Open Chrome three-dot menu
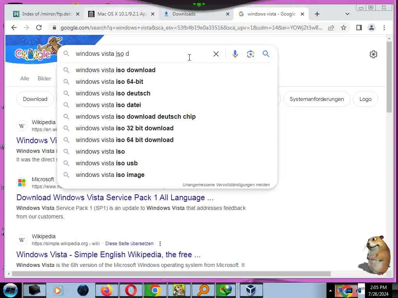 (x=384, y=28)
